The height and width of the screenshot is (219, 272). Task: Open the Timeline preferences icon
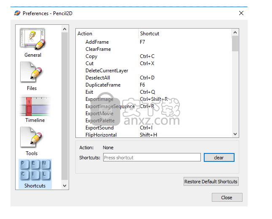(x=35, y=109)
